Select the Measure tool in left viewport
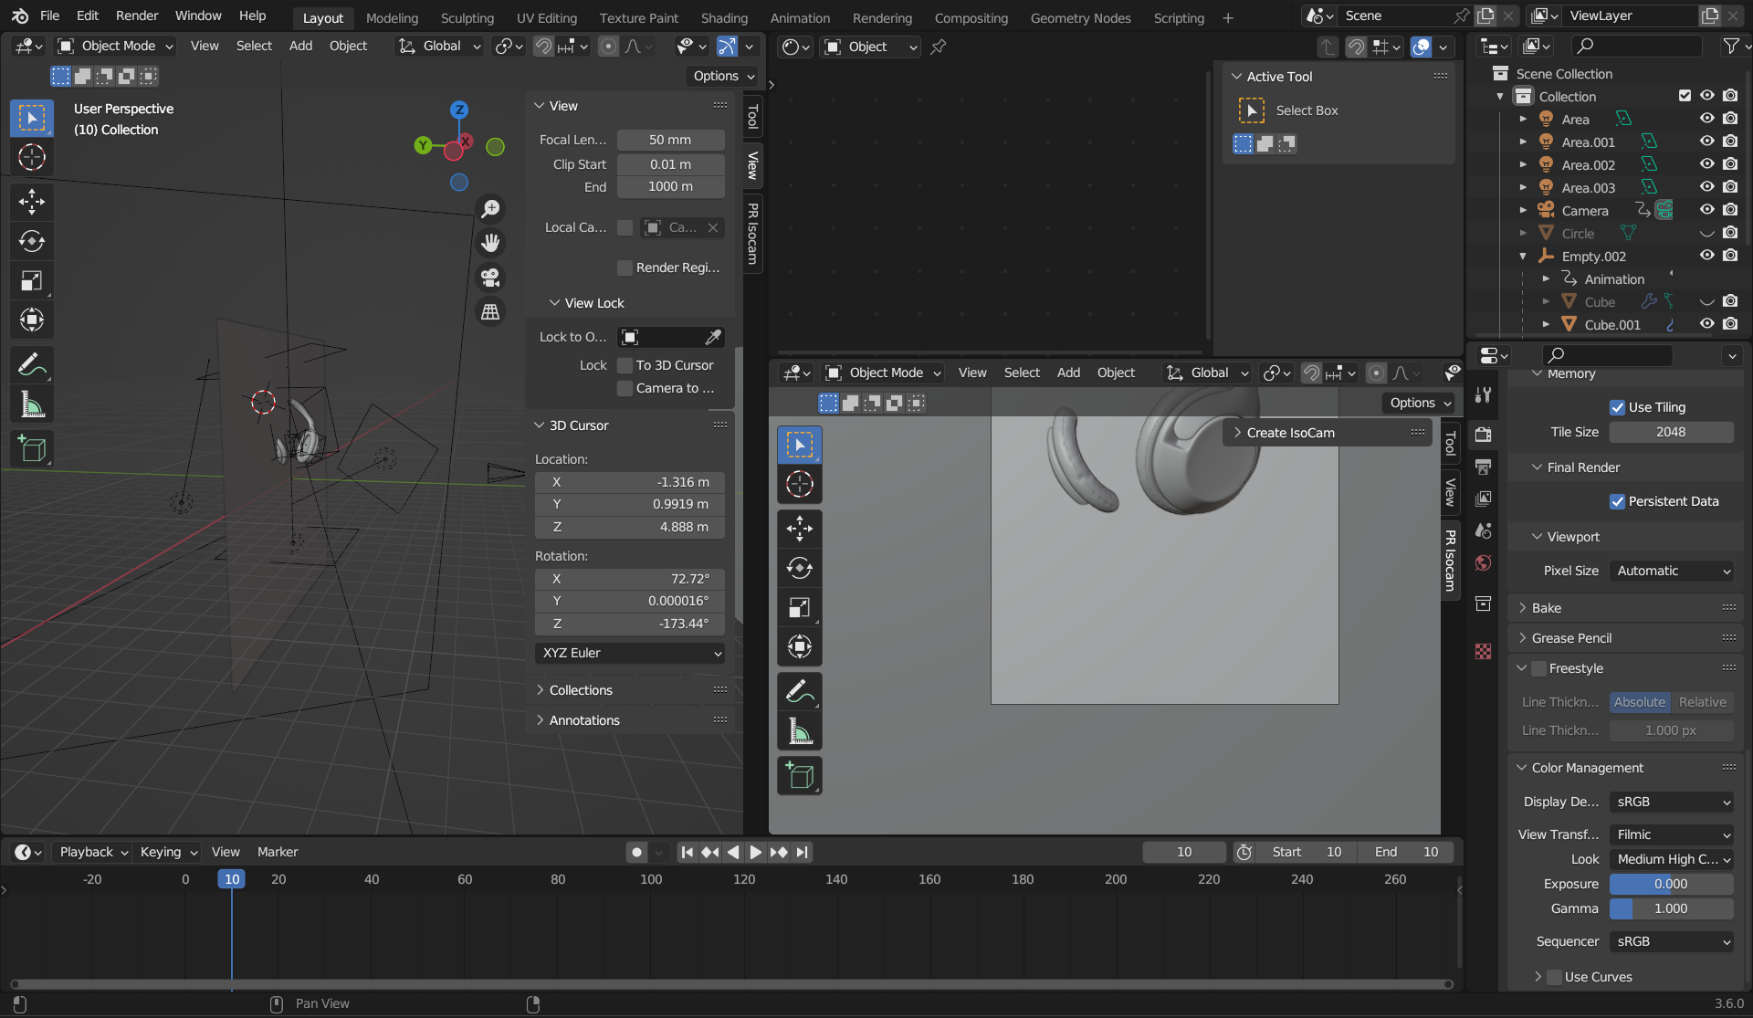Viewport: 1753px width, 1018px height. 32,405
